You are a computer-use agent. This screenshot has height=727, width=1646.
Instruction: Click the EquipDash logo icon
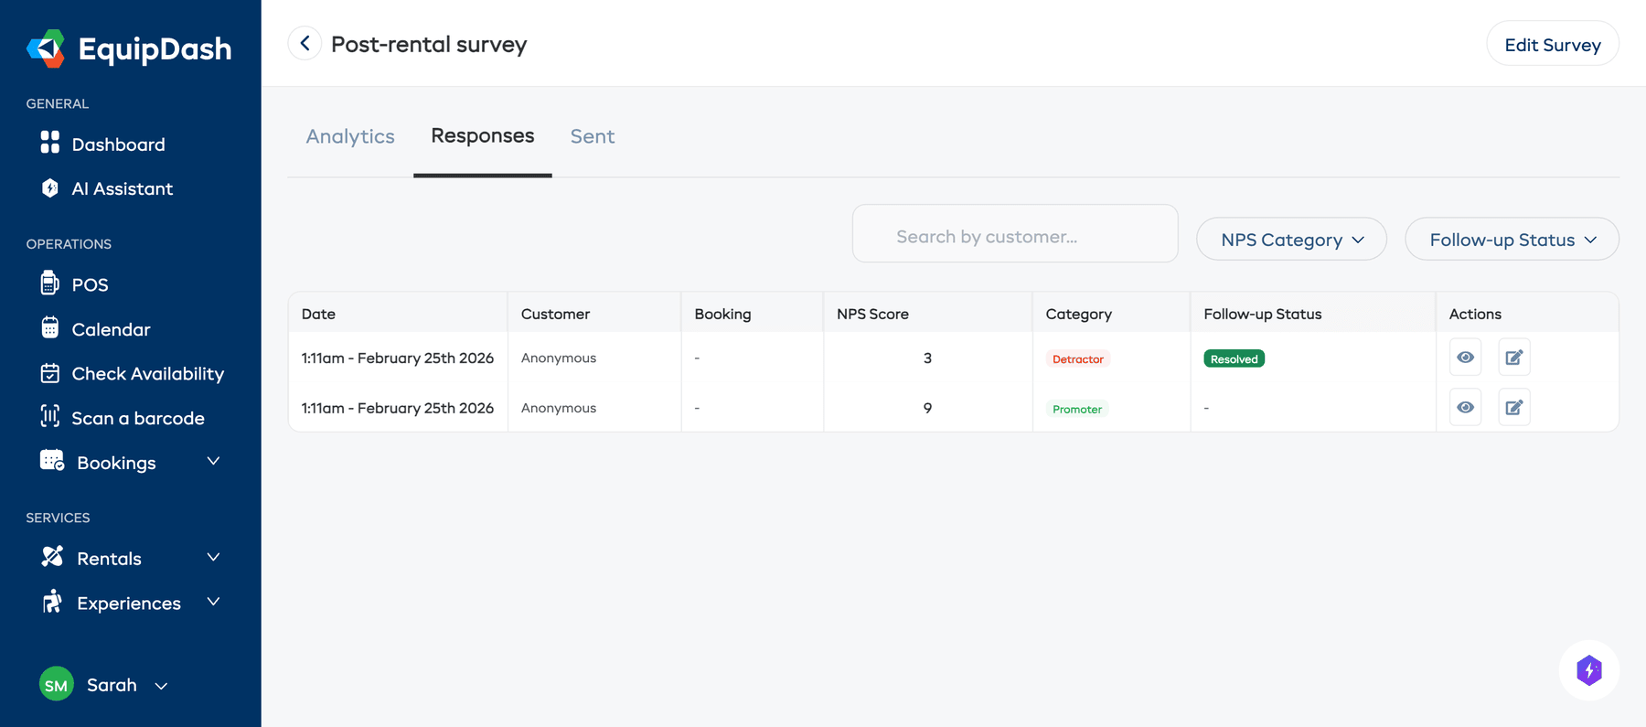(x=46, y=48)
